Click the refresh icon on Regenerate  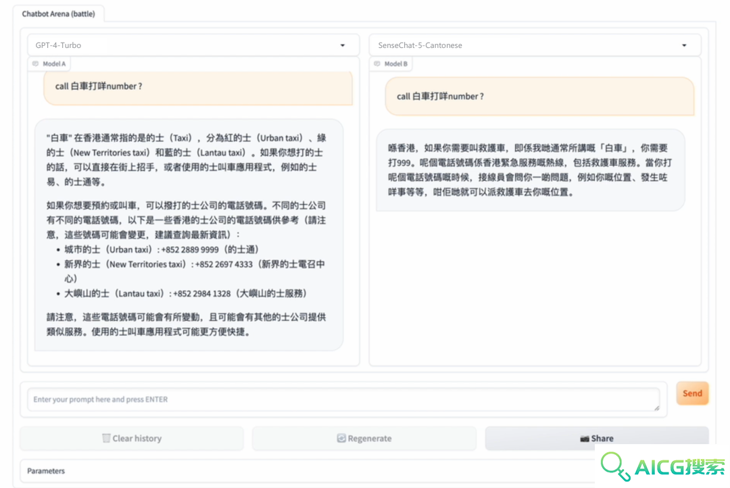341,438
